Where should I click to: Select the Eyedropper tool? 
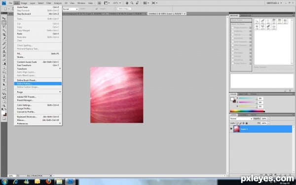(4, 39)
